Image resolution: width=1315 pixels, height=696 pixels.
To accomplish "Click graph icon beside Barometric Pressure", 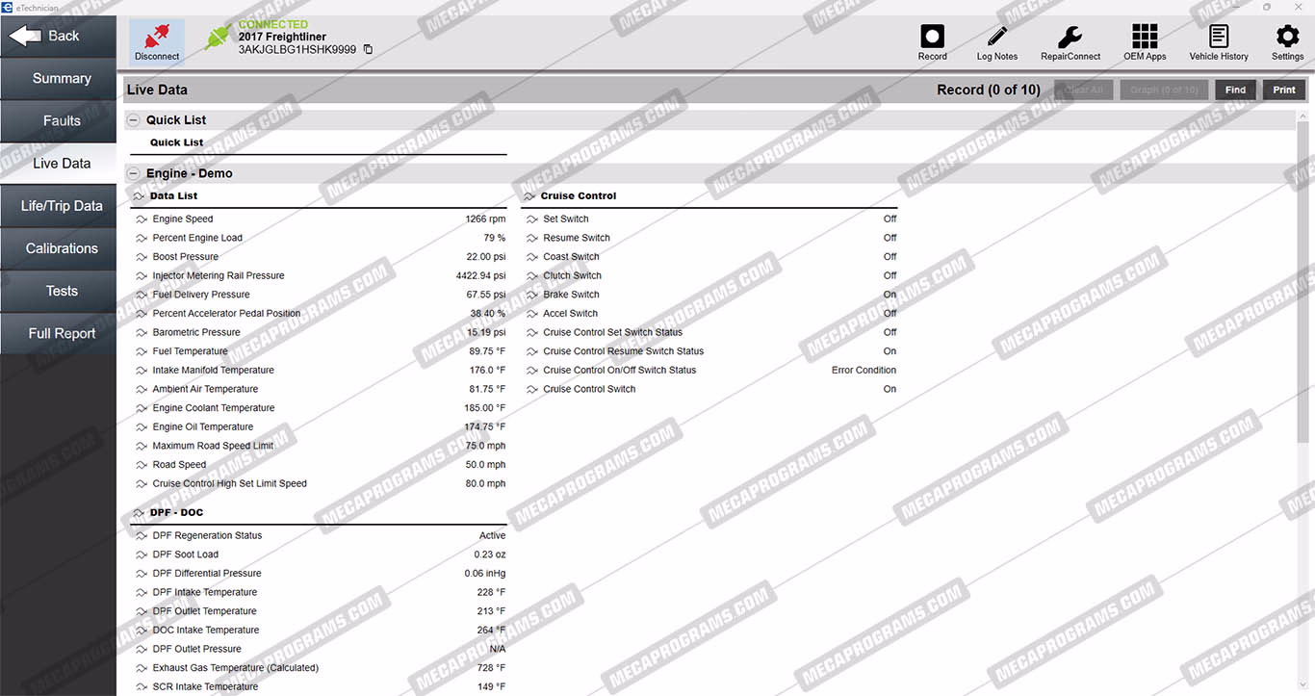I will click(142, 332).
